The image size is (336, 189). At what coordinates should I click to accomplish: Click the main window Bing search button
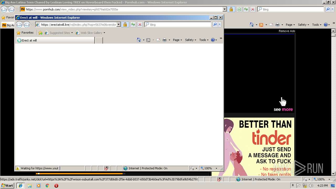(328, 9)
